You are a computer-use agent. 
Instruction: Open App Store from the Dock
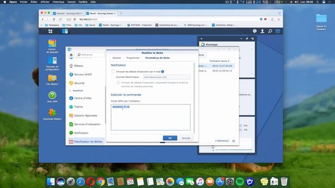point(220,182)
